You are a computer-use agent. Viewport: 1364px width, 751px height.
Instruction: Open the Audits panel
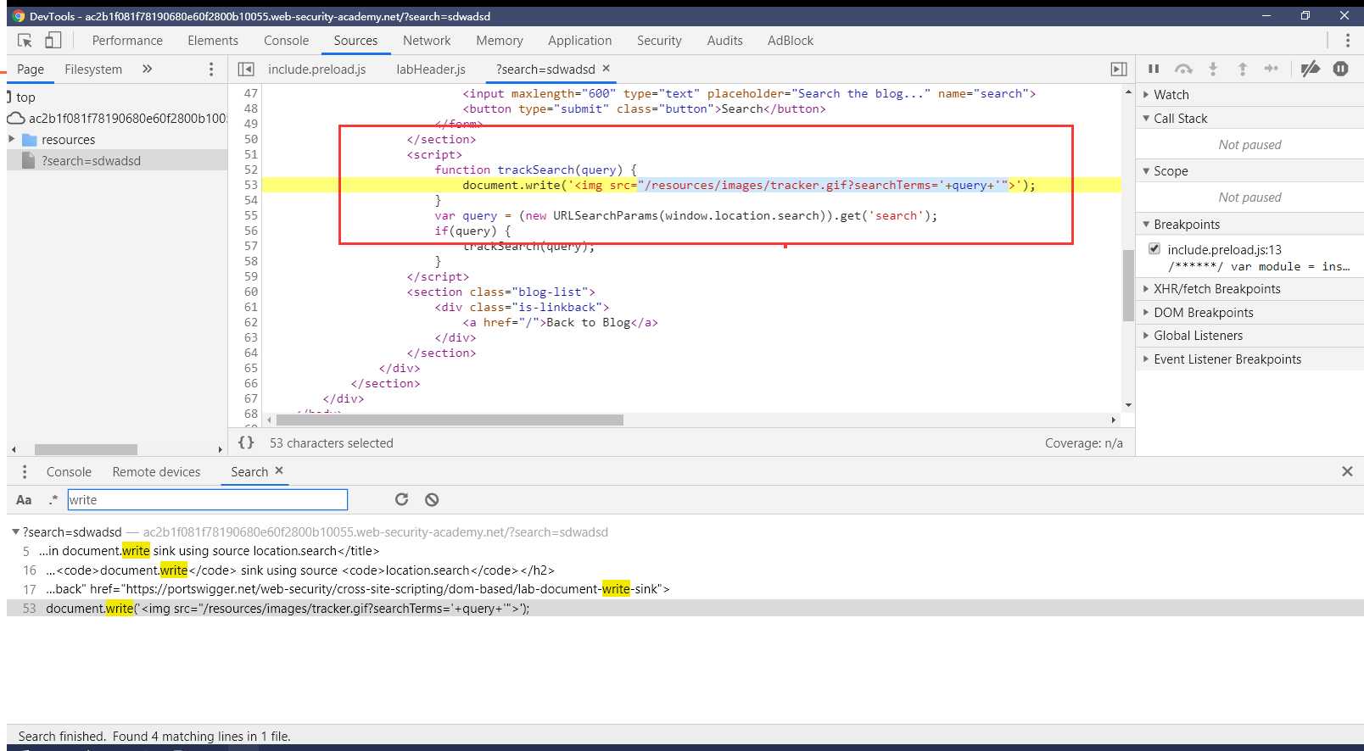click(724, 40)
